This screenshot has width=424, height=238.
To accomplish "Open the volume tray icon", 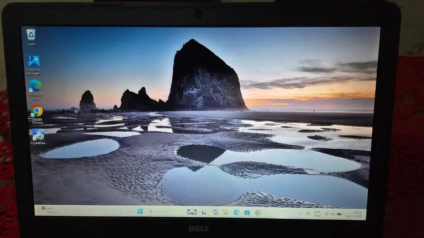I will point(333,214).
